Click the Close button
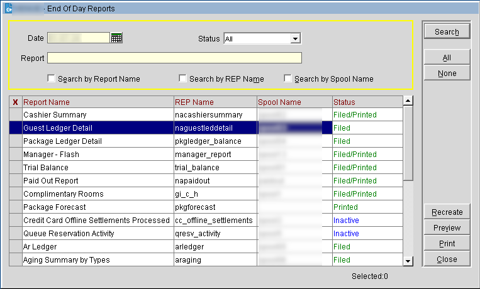 [x=447, y=259]
